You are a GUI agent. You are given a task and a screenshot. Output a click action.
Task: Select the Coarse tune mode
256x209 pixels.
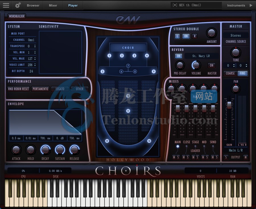coord(230,73)
